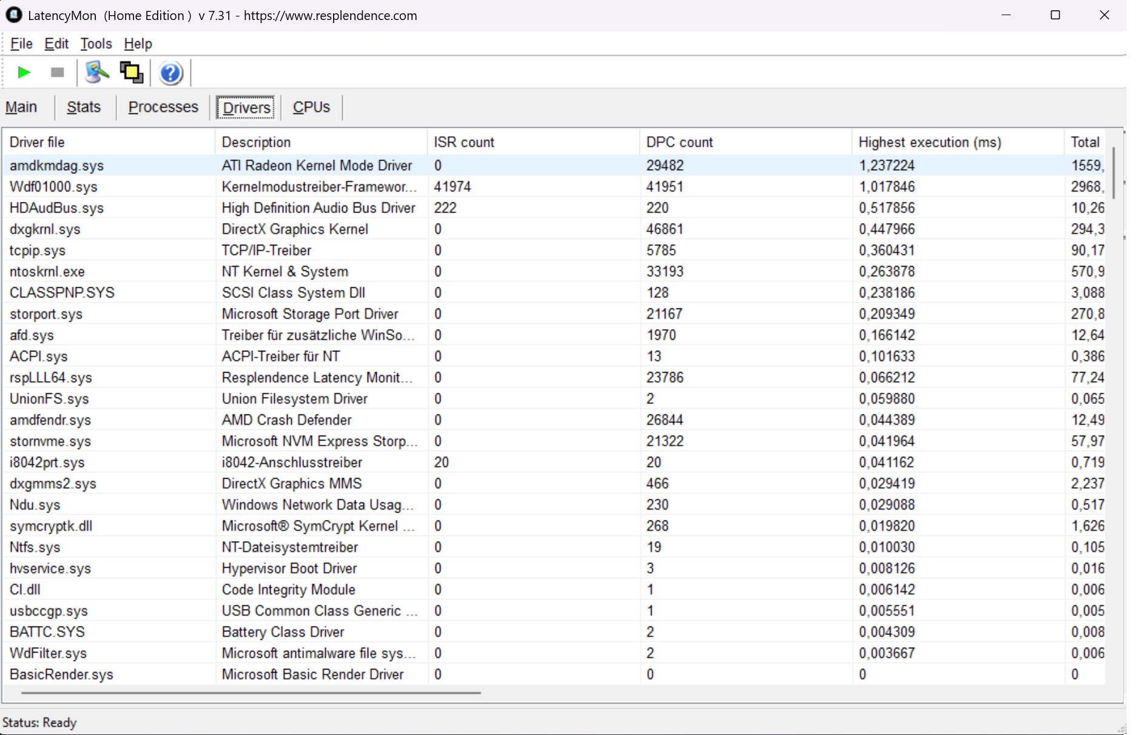1146x735 pixels.
Task: Click the gray stop monitoring button
Action: [58, 73]
